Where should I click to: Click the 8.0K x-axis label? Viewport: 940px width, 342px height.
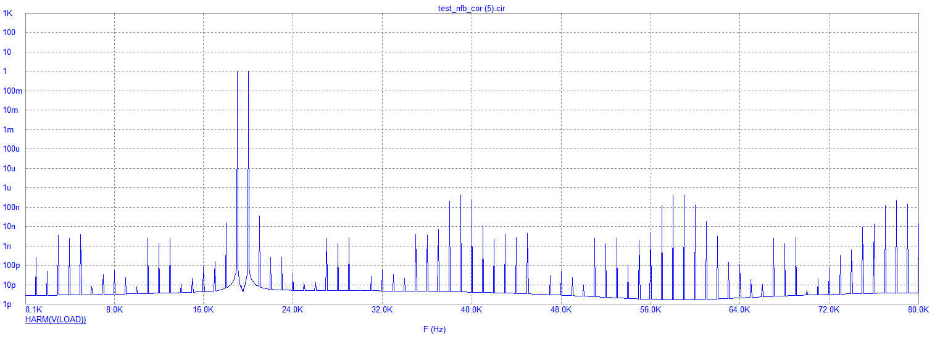[114, 309]
